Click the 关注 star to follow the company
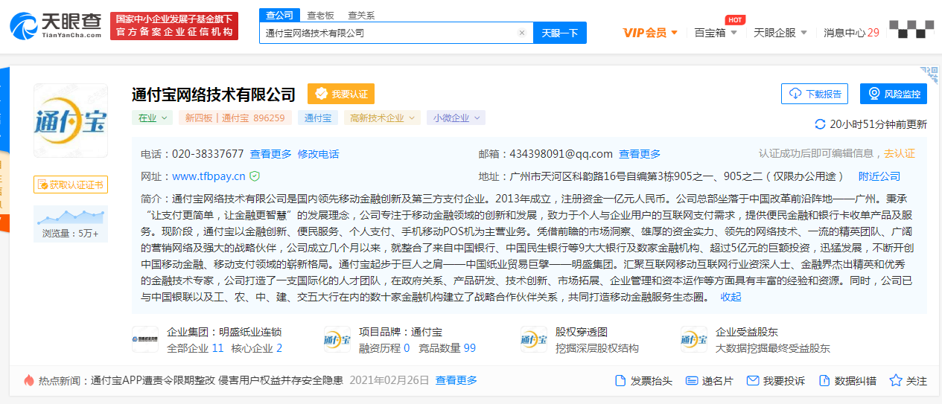Screen dimensions: 942x404 (908, 381)
